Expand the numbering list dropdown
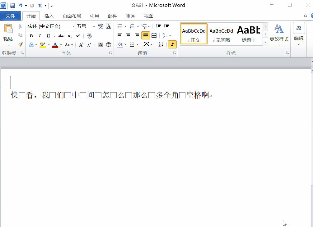Screen dimensions: 313x227 [138, 26]
